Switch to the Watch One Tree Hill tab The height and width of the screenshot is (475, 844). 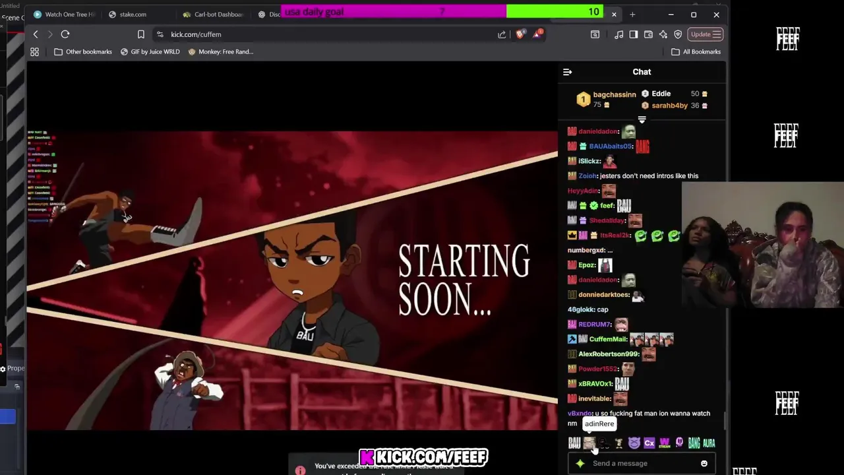click(64, 14)
